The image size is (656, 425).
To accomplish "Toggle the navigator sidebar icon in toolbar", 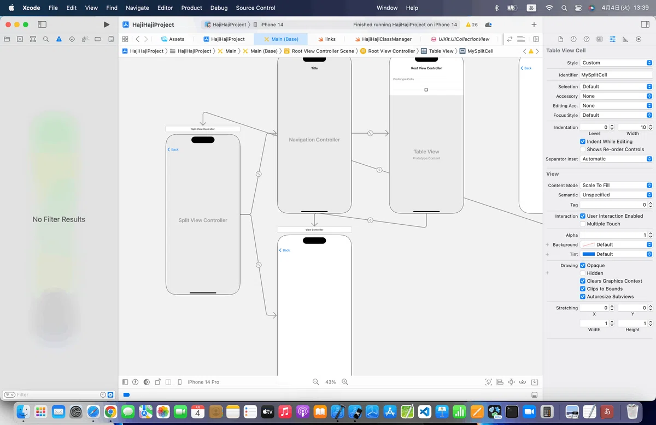I will pyautogui.click(x=42, y=25).
